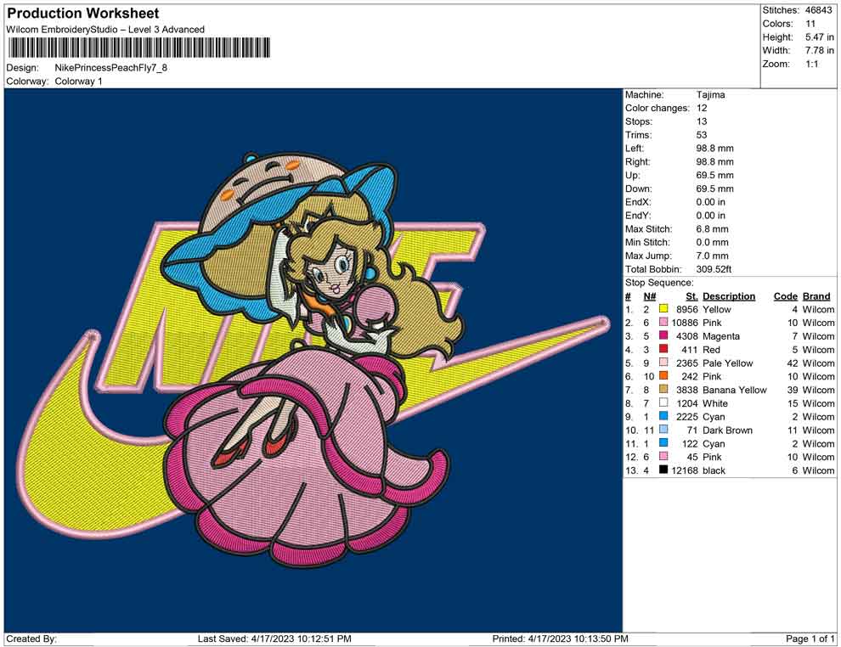
Task: Click the 'Description' column header
Action: coord(729,295)
